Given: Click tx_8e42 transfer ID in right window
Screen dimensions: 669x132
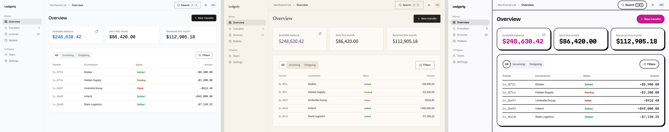Looking at the screenshot, I should click(509, 109).
